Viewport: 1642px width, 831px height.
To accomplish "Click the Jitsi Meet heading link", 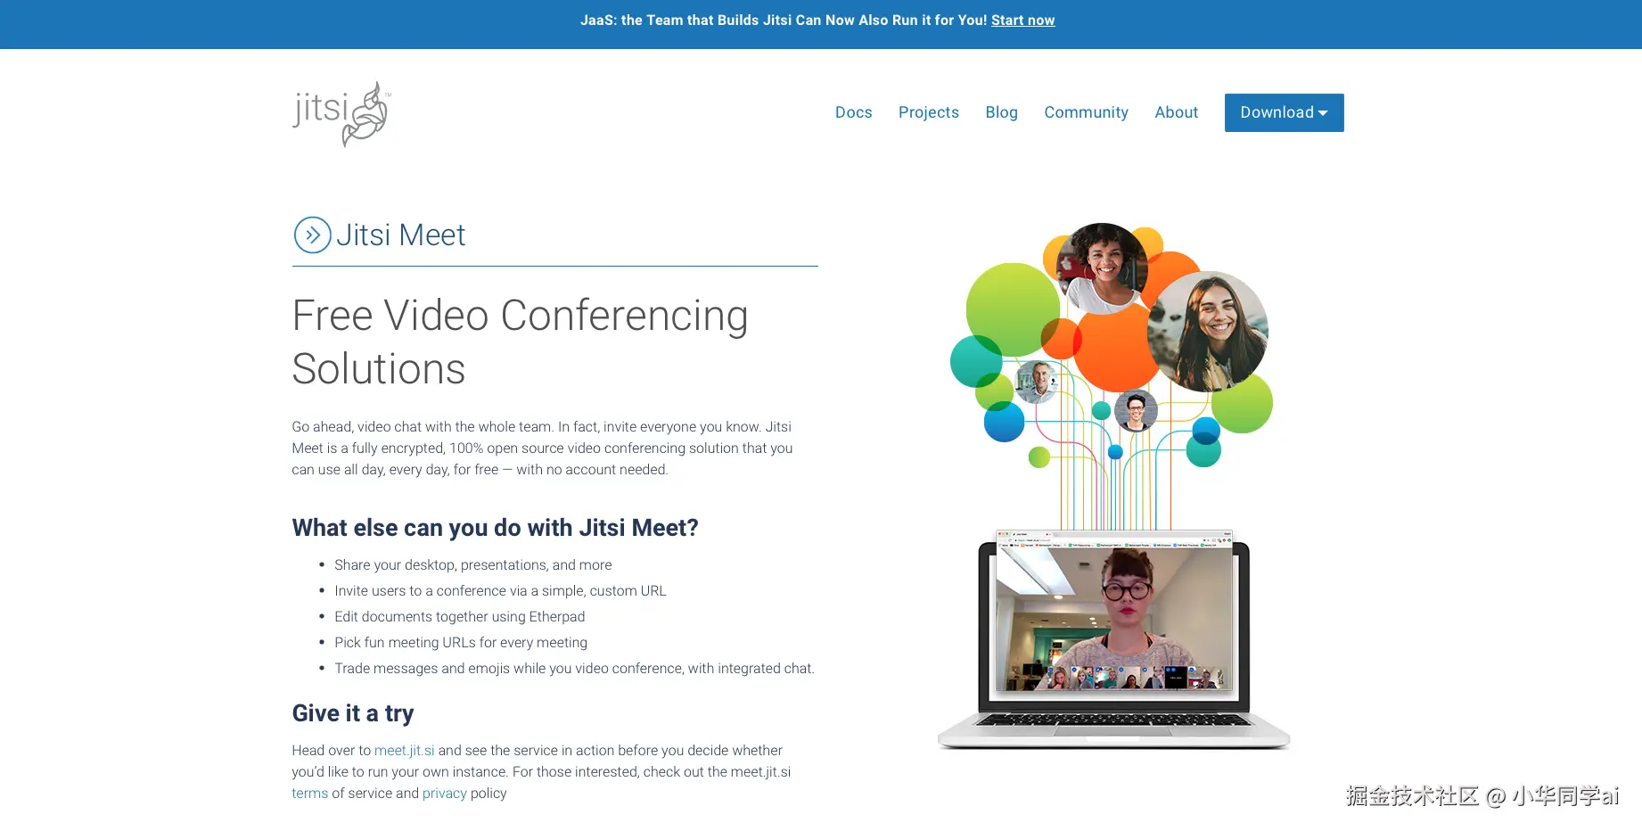I will pos(400,235).
